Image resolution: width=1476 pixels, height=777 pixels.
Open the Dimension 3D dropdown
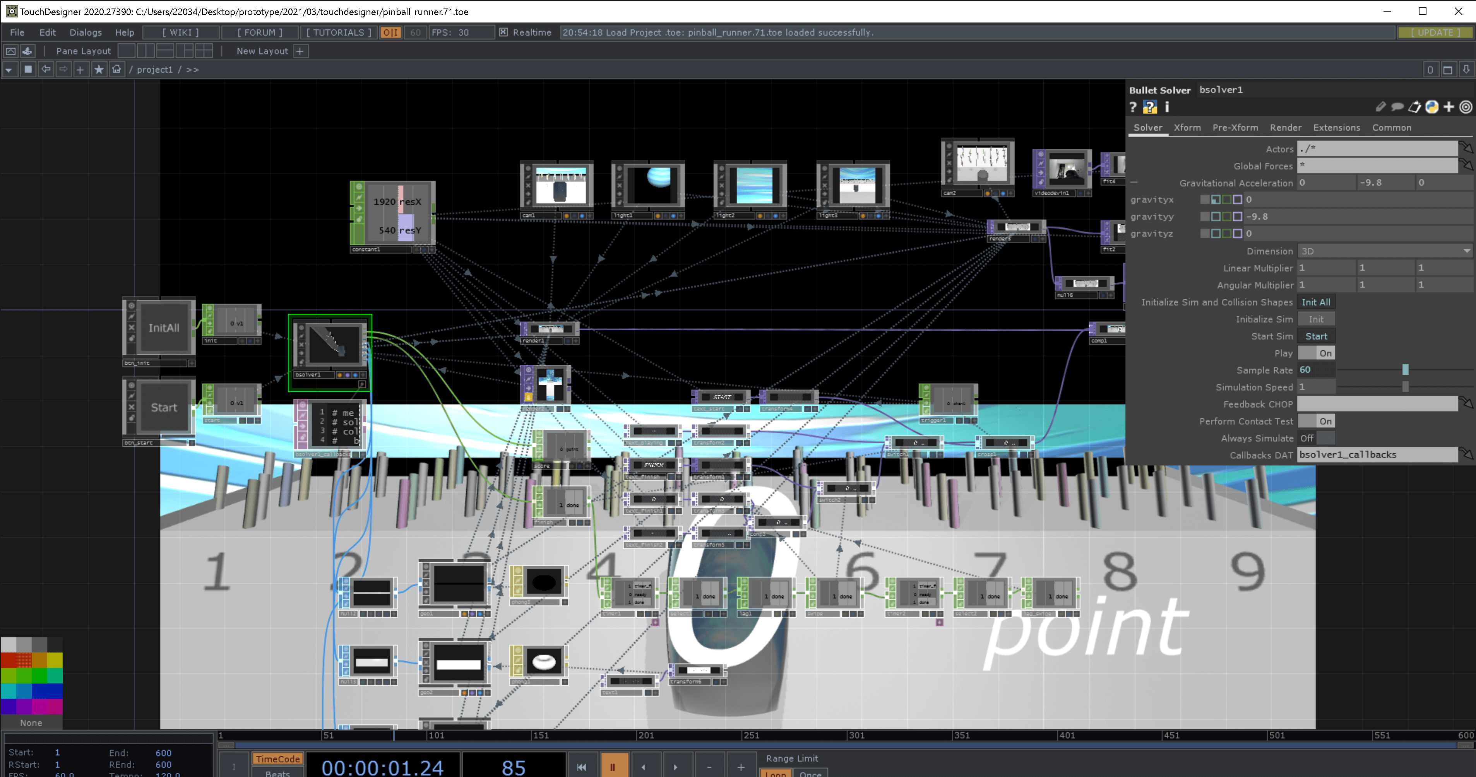1384,251
